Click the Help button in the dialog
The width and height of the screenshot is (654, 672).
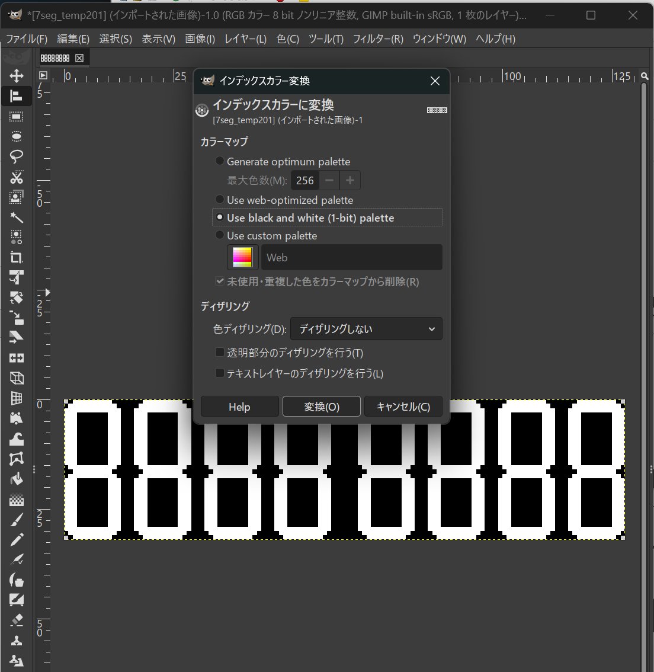click(239, 407)
